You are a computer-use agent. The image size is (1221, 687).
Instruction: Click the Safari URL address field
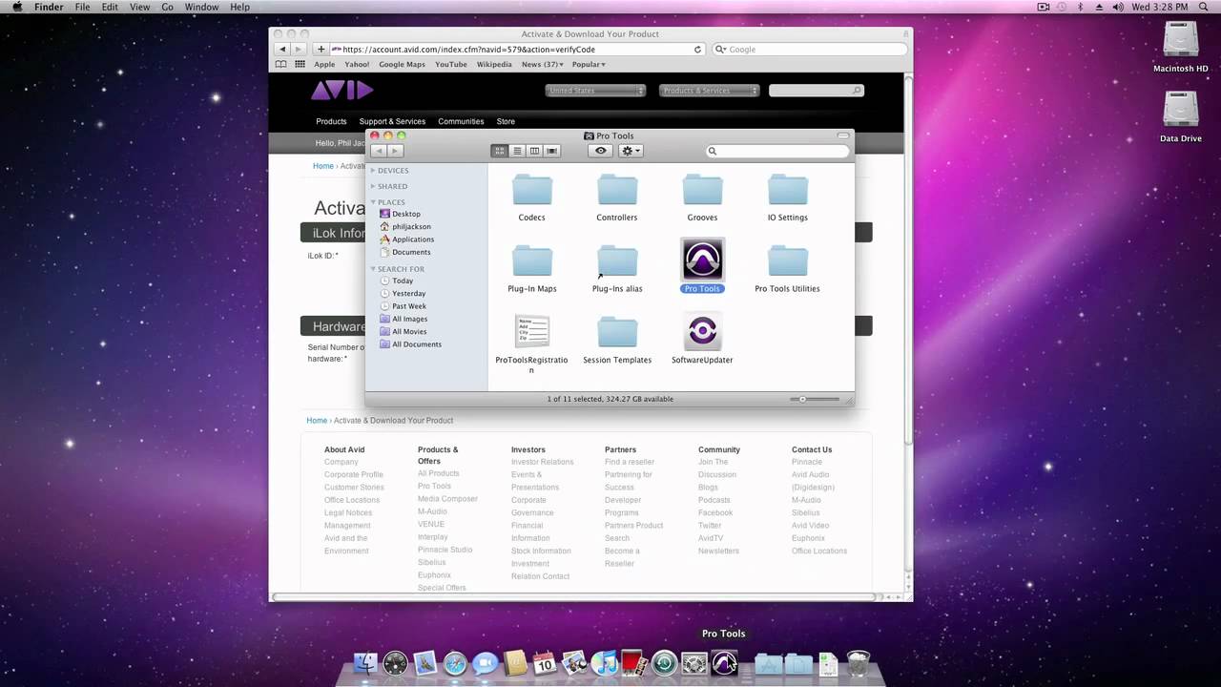click(516, 50)
